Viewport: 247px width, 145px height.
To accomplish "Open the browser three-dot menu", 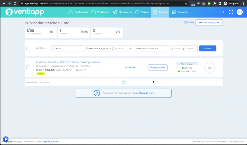I will click(x=243, y=3).
